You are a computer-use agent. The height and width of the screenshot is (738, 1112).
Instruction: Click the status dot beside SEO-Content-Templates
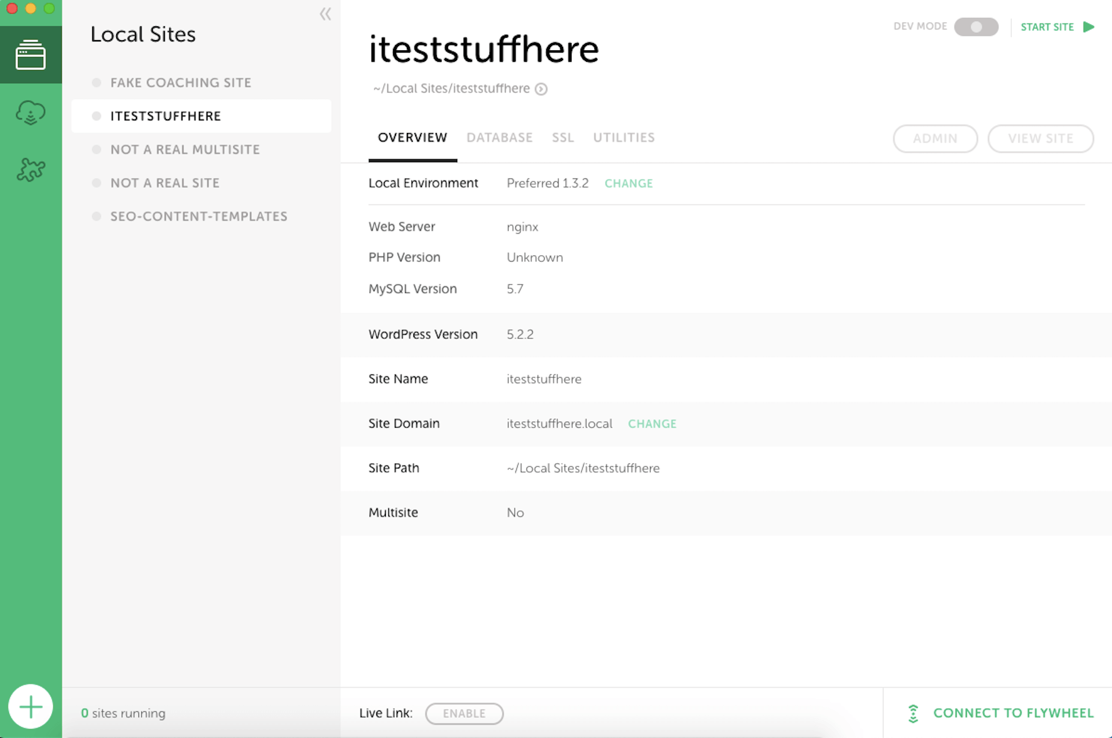pyautogui.click(x=96, y=216)
